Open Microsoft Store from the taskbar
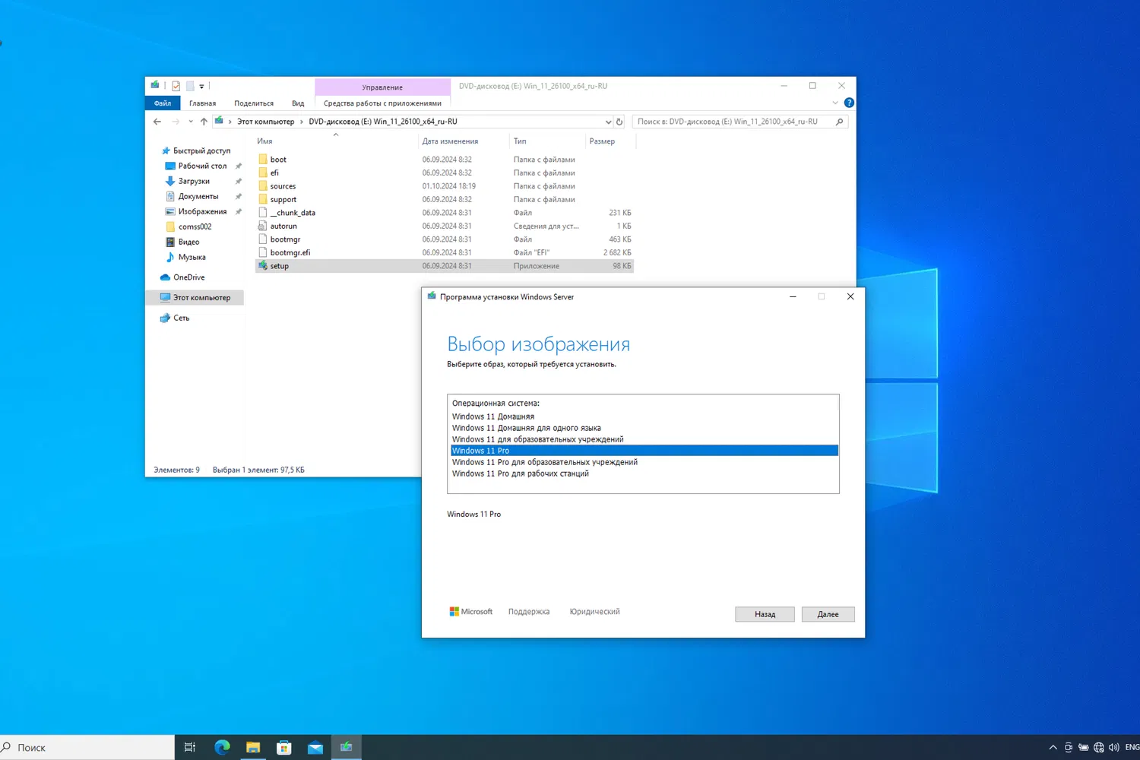The height and width of the screenshot is (760, 1140). pos(284,748)
